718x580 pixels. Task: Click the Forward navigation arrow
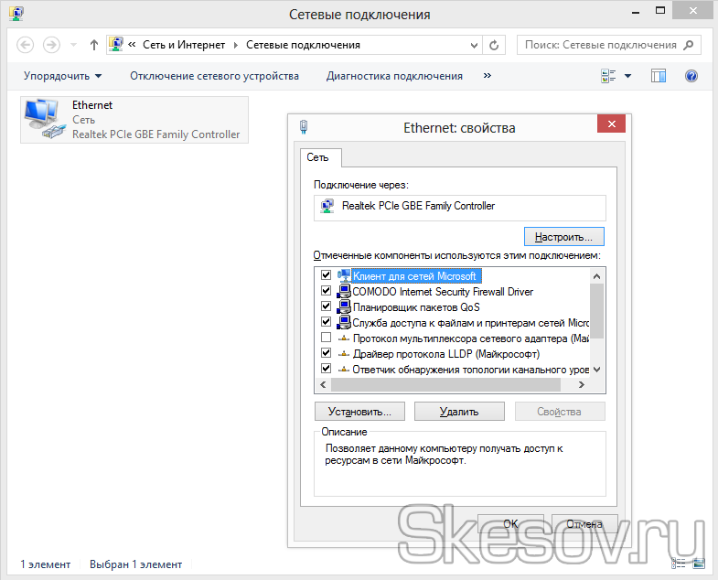coord(51,45)
